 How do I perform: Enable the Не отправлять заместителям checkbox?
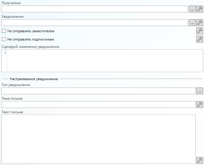pos(4,31)
